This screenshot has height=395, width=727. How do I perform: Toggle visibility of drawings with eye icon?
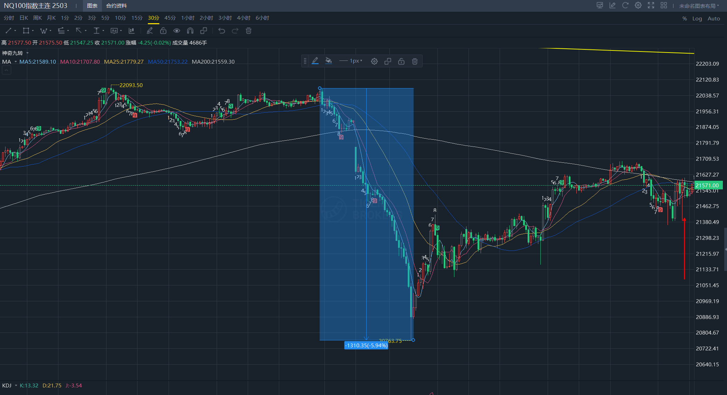pos(177,31)
